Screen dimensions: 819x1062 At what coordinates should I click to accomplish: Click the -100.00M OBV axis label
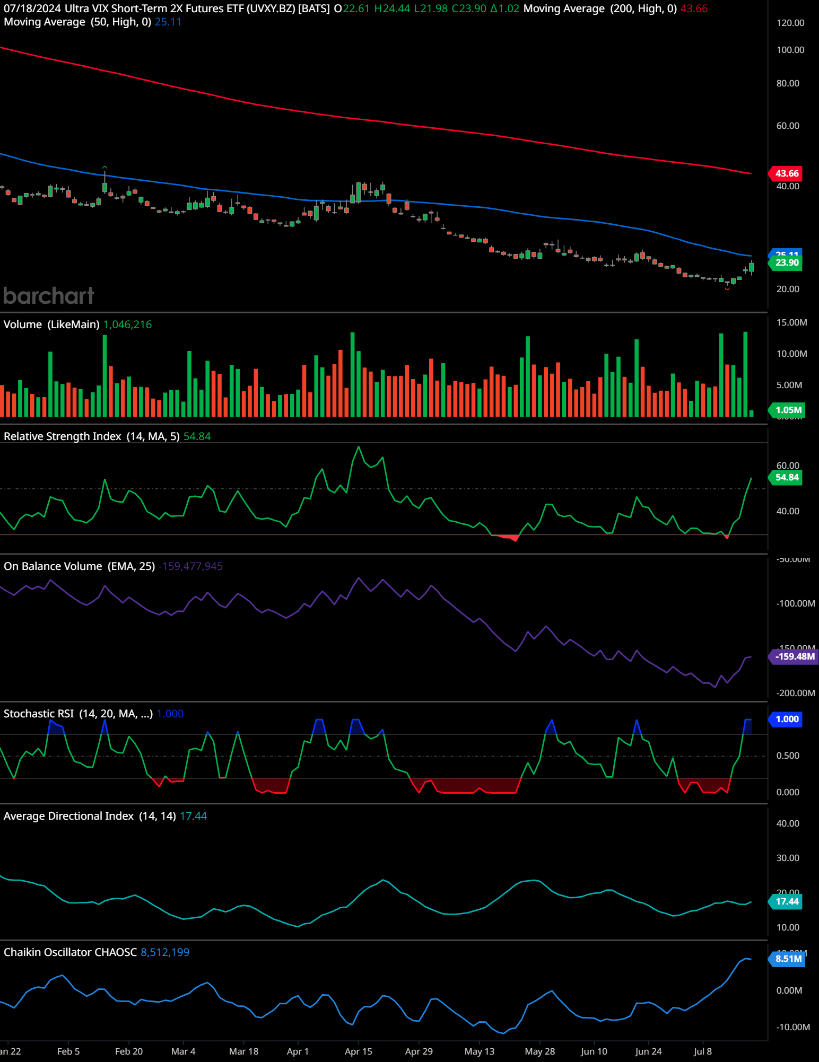796,603
